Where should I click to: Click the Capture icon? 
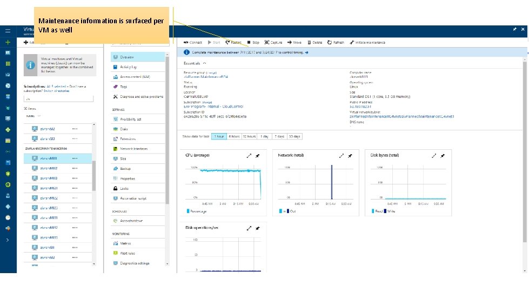coord(267,42)
